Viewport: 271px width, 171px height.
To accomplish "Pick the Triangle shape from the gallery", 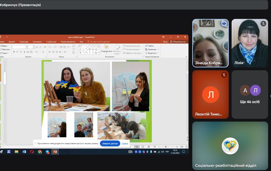I will [x=80, y=49].
